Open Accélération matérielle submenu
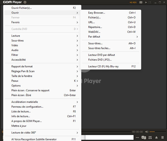This screenshot has height=141, width=167. (x=42, y=102)
